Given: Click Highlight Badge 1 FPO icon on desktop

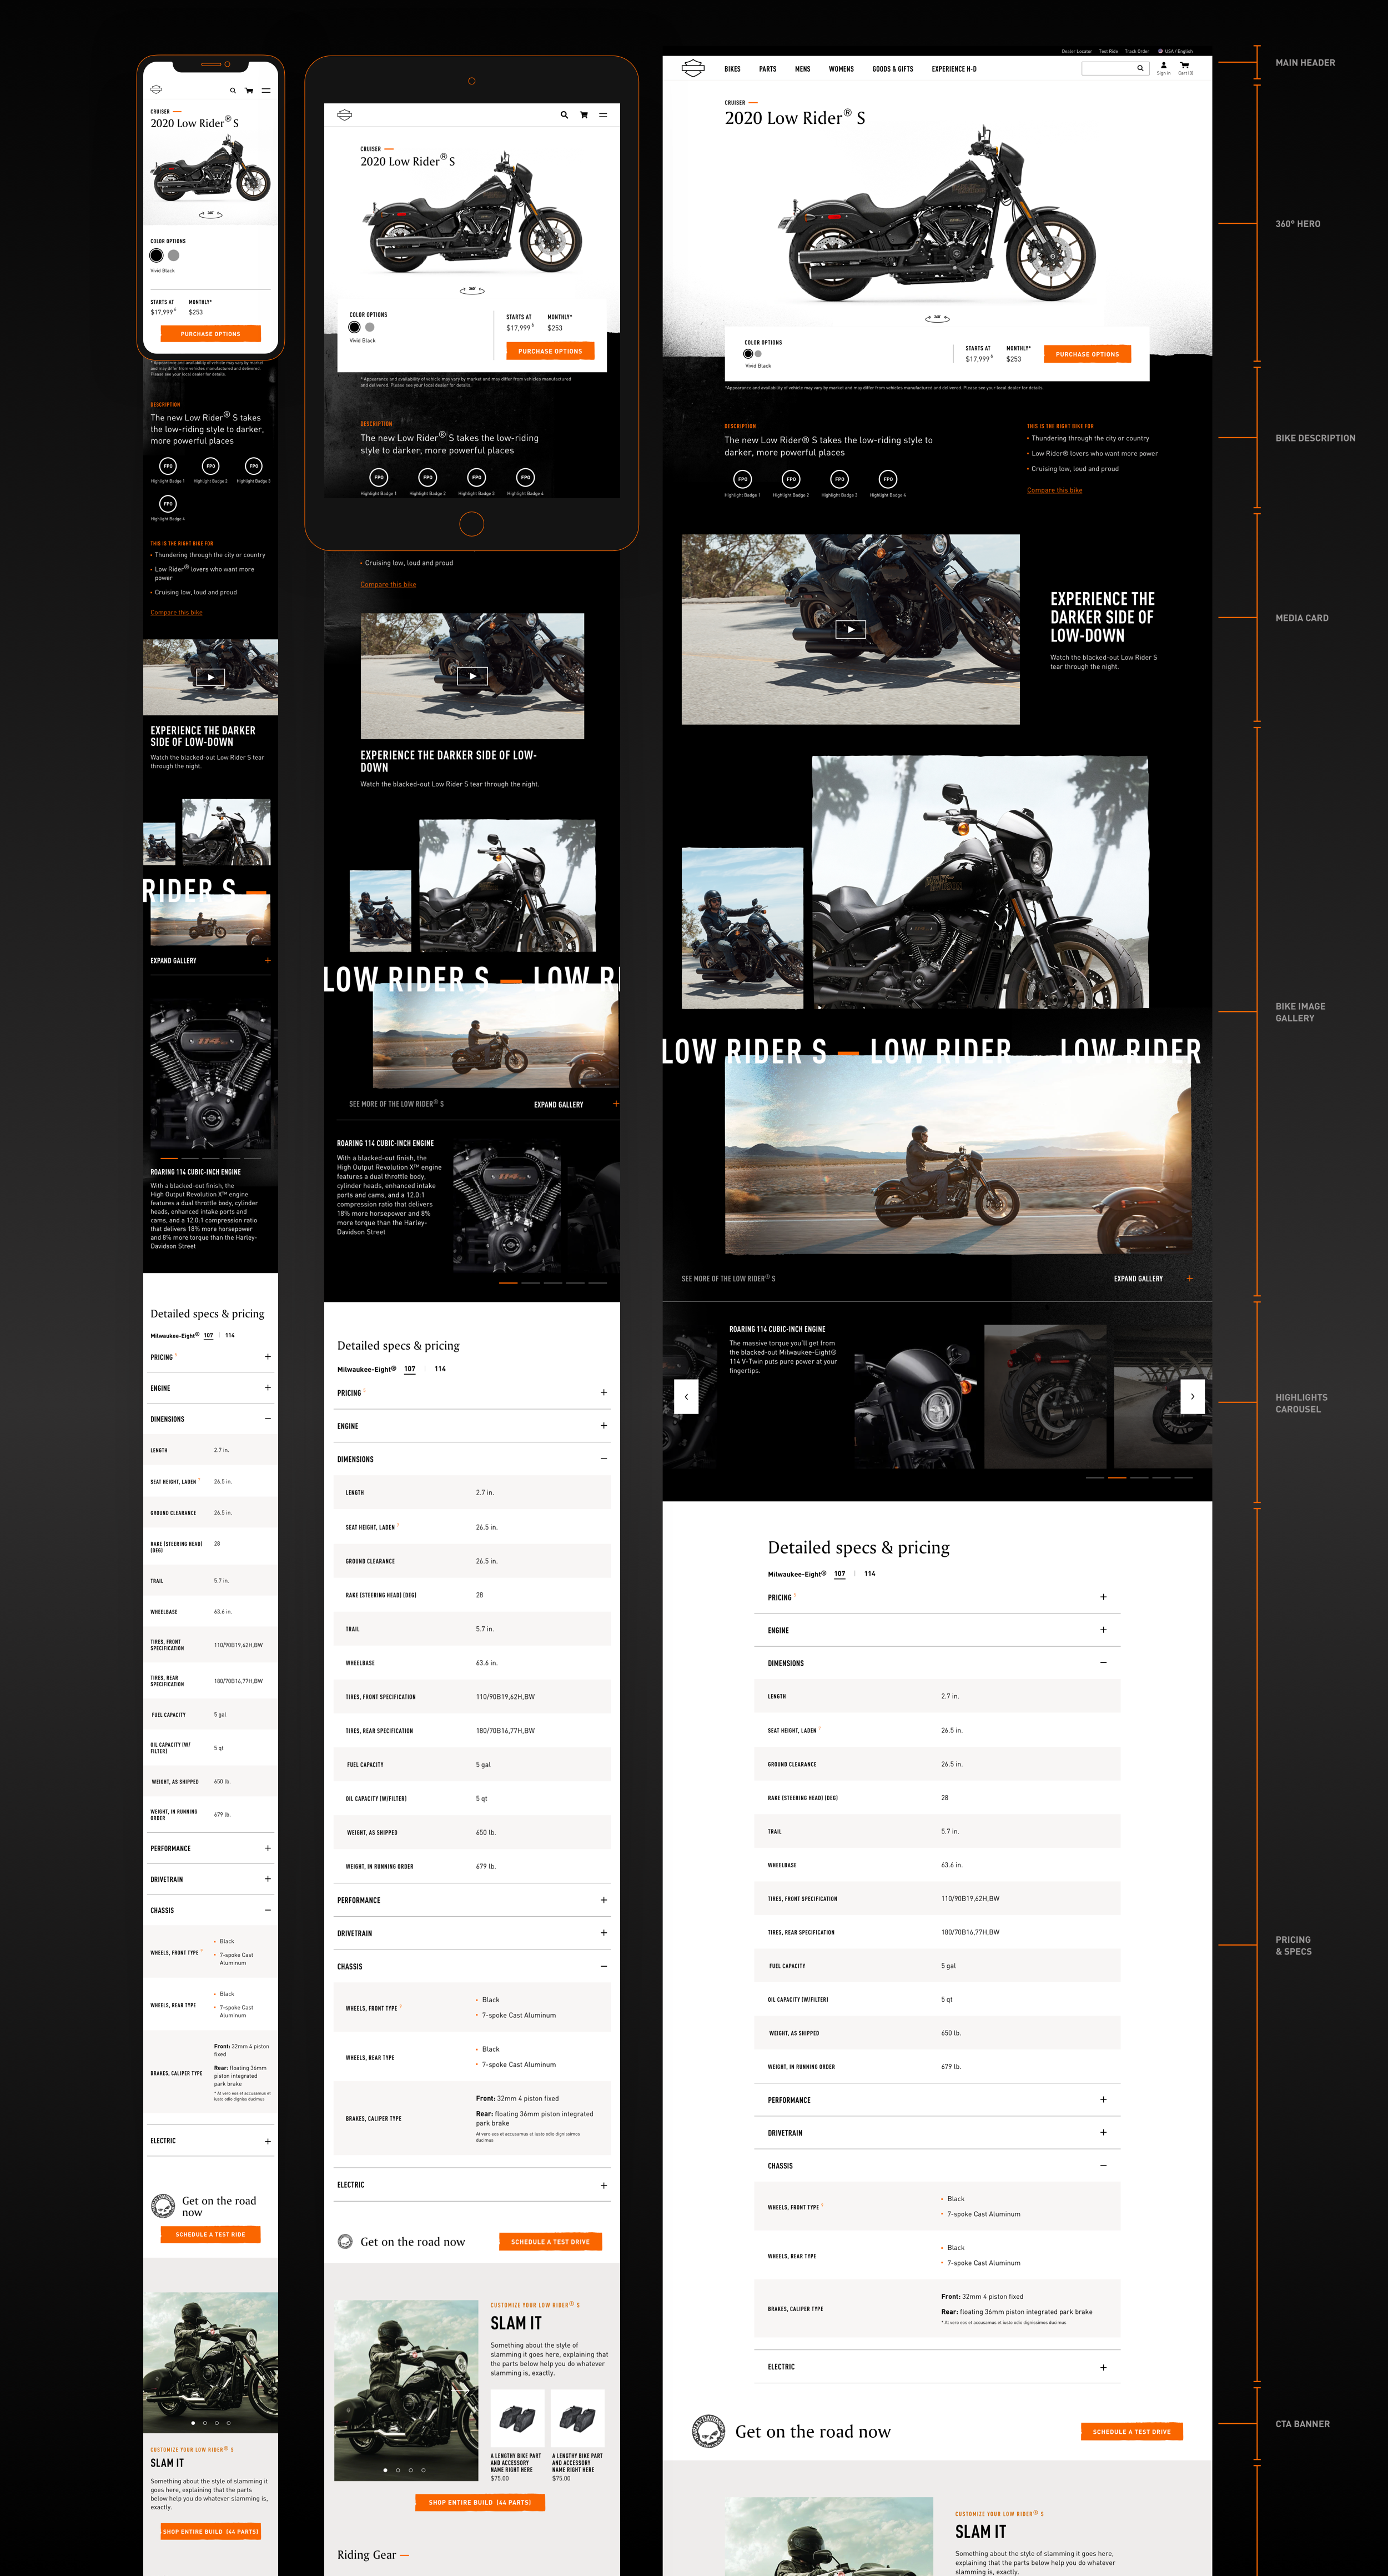Looking at the screenshot, I should pyautogui.click(x=742, y=479).
